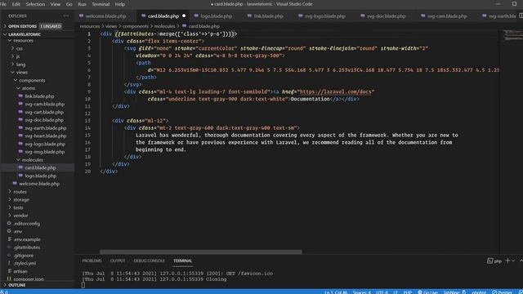Click blade icon of link.blade.php in explorer

(x=20, y=96)
